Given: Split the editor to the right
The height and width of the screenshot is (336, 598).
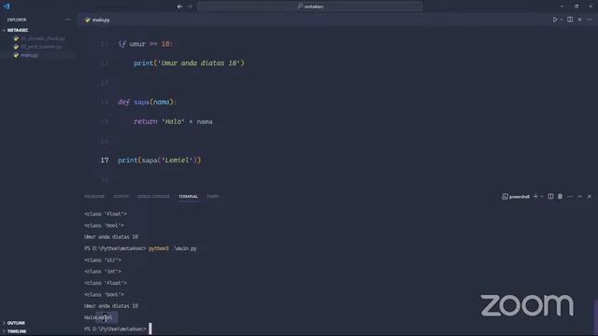Looking at the screenshot, I should pos(570,20).
